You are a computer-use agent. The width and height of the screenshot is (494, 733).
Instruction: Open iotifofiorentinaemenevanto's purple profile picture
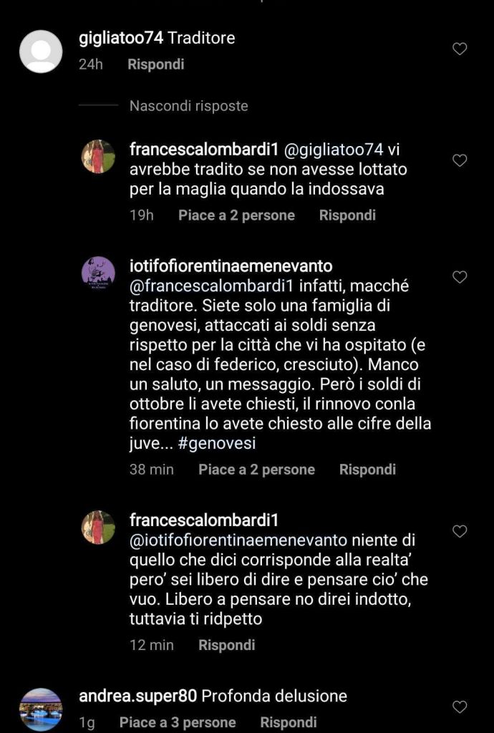[99, 273]
